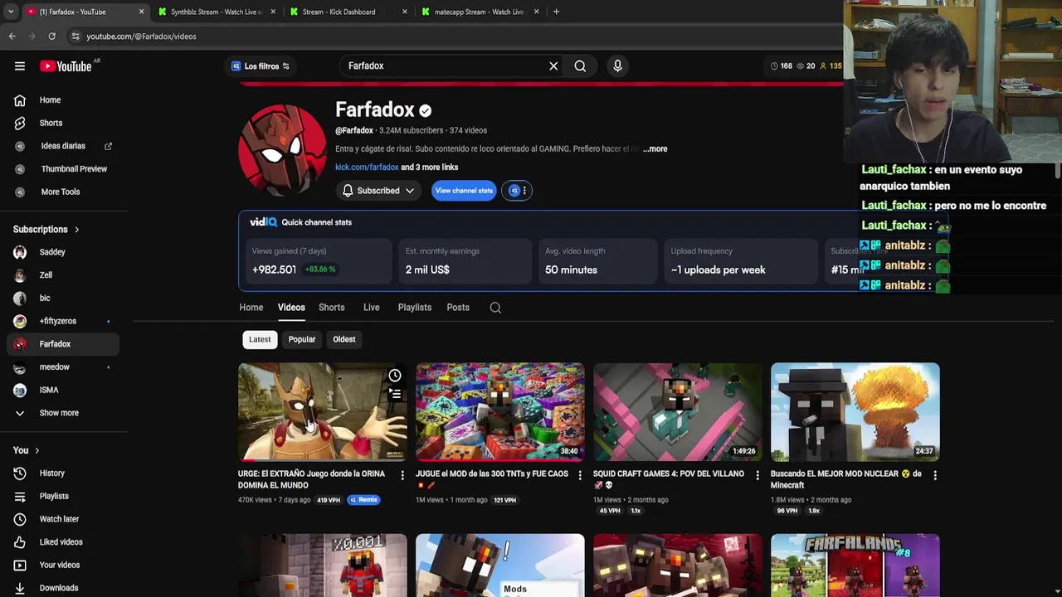The image size is (1062, 597).
Task: Click the search magnifier button
Action: point(580,66)
